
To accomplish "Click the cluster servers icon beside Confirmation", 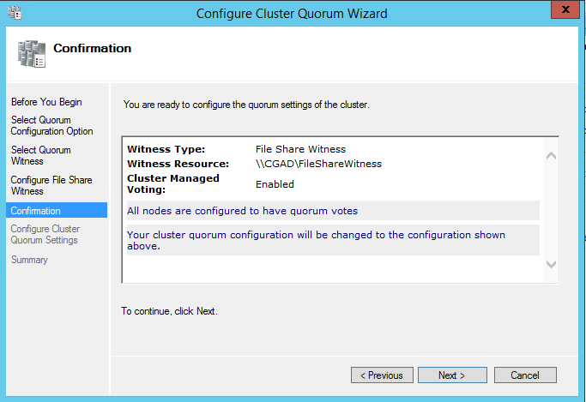I will (x=32, y=52).
